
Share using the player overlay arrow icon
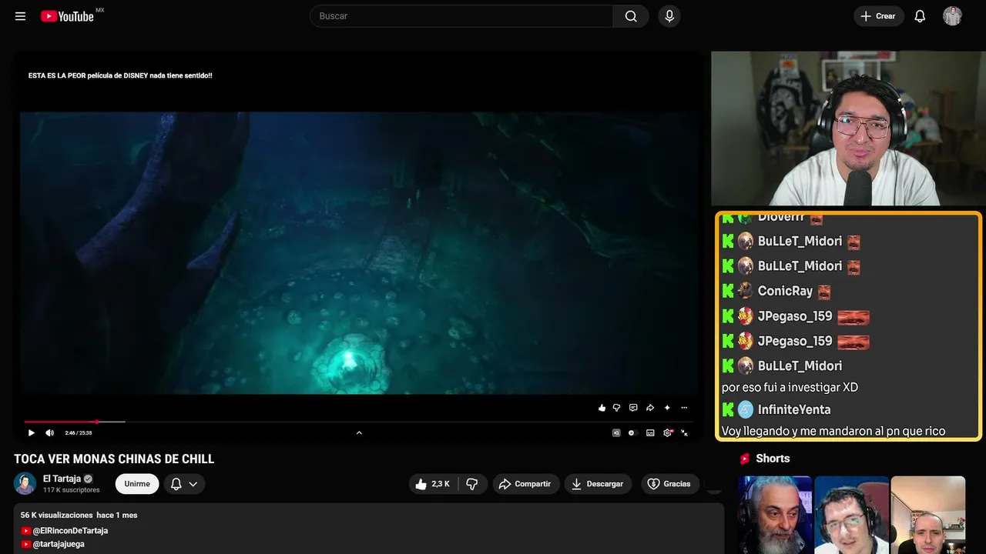tap(650, 408)
